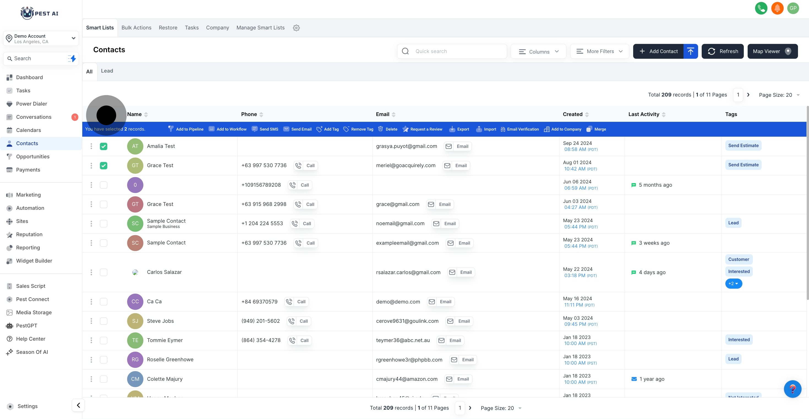
Task: Open the Lead smart list tab
Action: pos(107,71)
